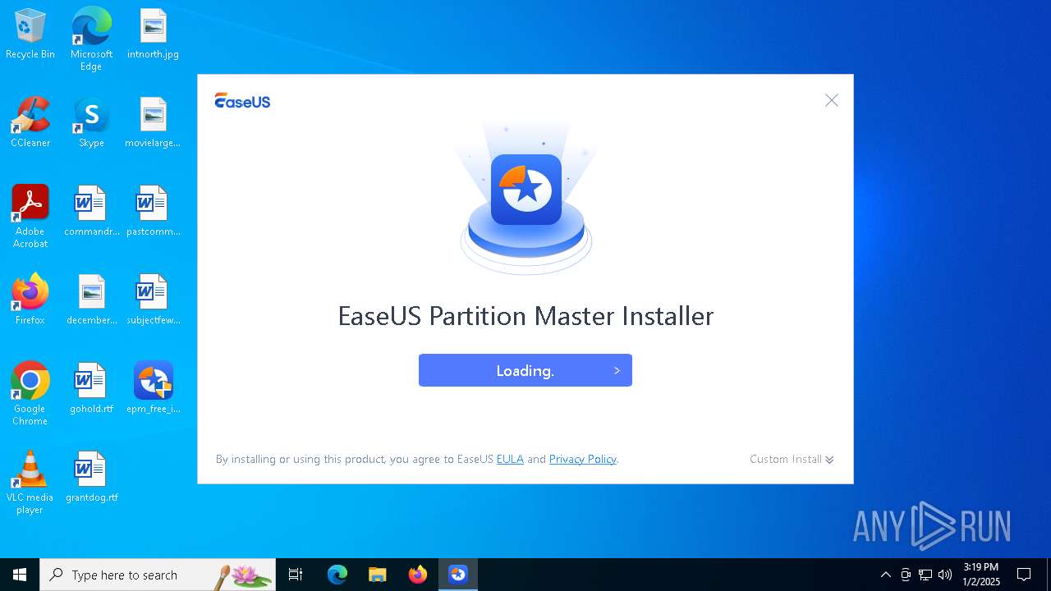Open the notification center
1051x591 pixels.
(1024, 575)
